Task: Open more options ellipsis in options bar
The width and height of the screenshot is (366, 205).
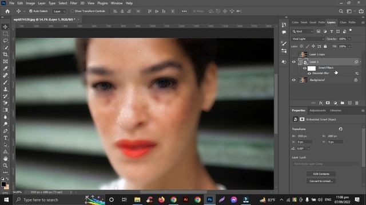Action: 184,11
